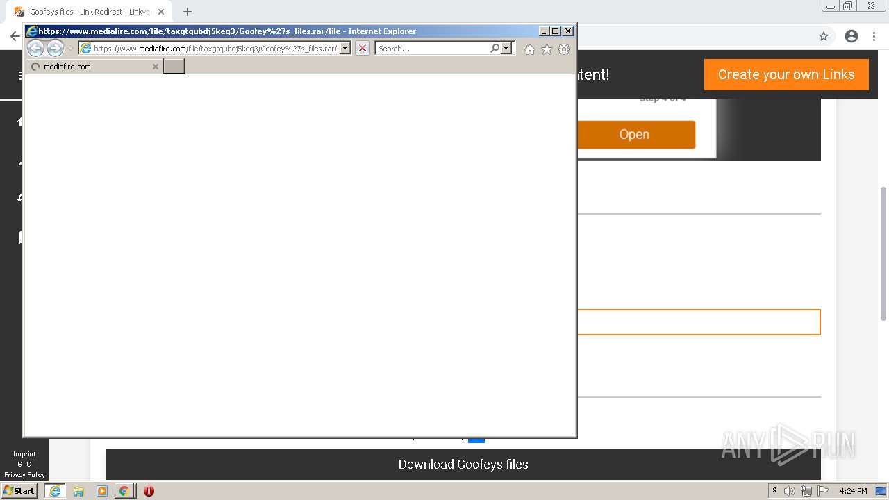
Task: Click the orange-outlined field on Linkvertise page
Action: point(698,322)
